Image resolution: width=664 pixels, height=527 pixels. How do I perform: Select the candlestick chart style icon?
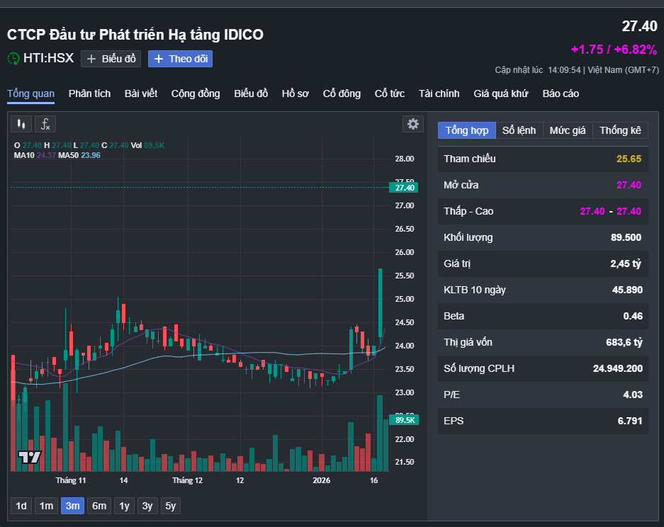click(21, 124)
